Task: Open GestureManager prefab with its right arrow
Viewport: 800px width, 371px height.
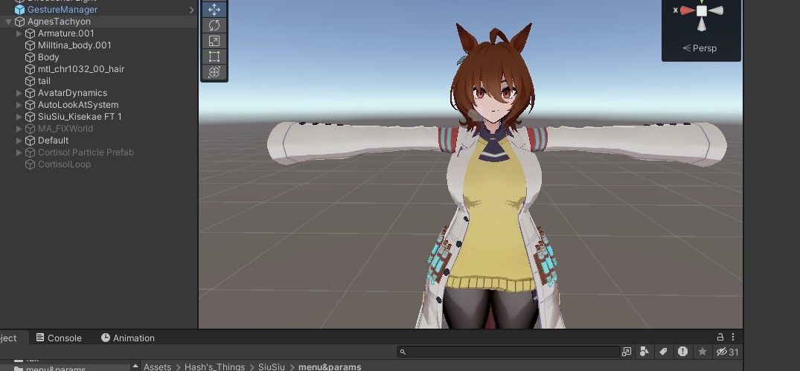Action: (x=192, y=10)
